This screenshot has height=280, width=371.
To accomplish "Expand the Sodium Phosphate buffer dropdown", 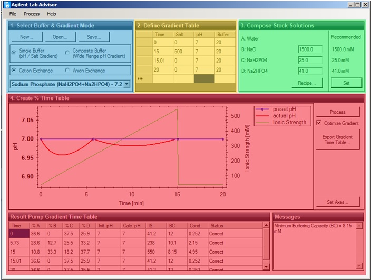I will tap(127, 84).
